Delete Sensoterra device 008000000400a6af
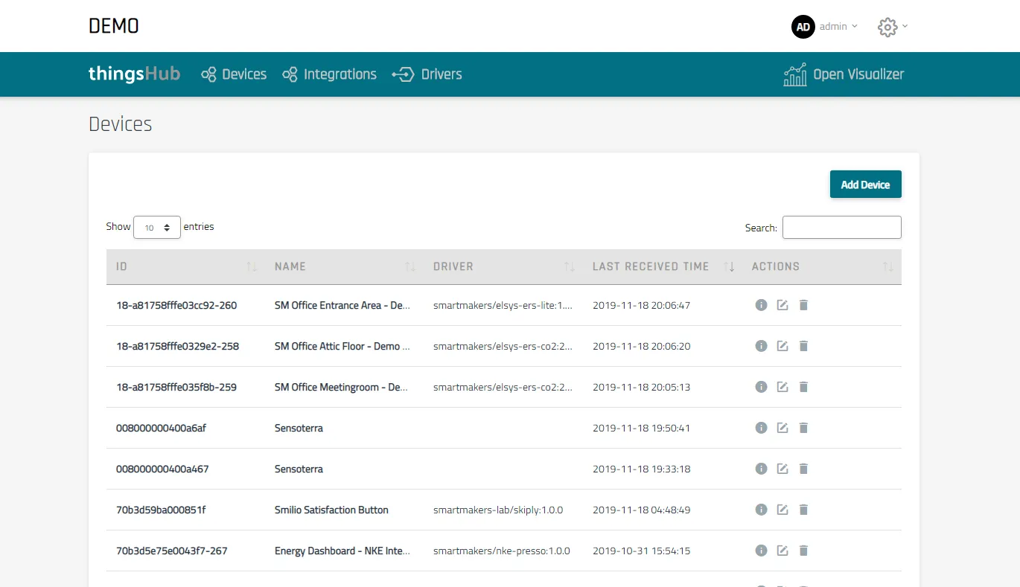1020x587 pixels. 803,428
